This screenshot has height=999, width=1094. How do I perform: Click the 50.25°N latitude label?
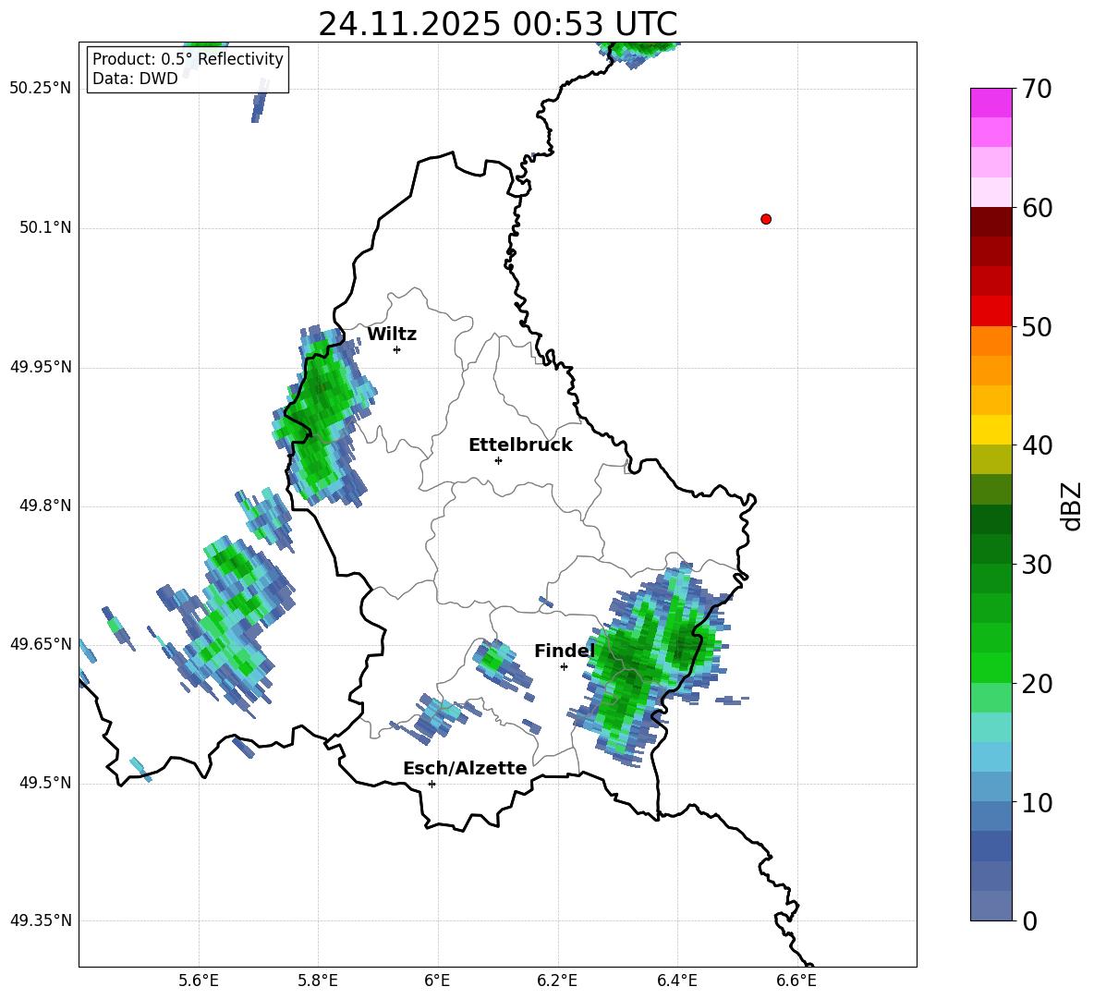click(41, 89)
